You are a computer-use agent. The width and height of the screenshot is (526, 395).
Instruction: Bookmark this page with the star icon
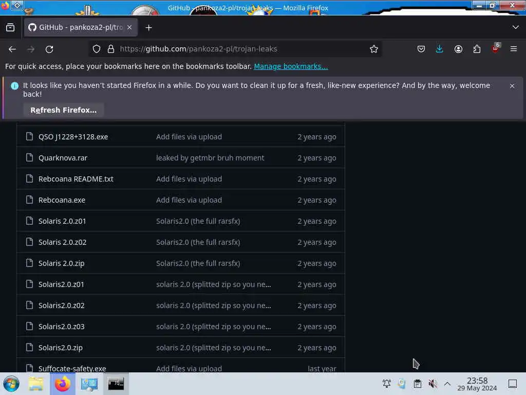(374, 49)
